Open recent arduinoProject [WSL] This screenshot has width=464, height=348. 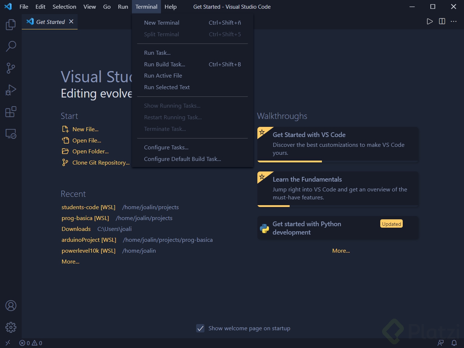click(x=89, y=240)
